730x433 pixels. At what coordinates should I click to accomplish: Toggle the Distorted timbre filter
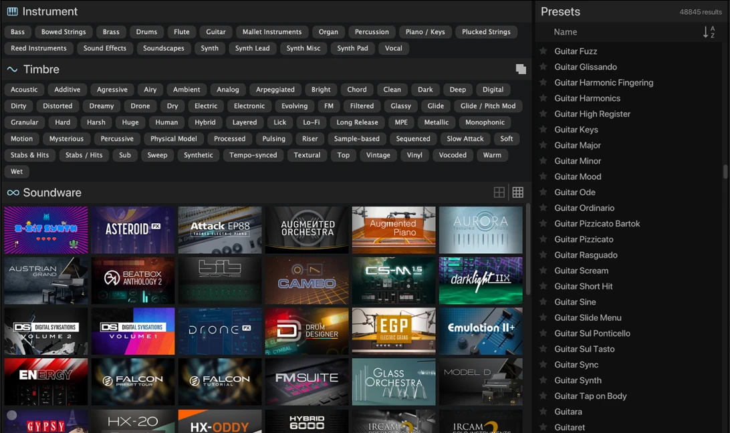(57, 106)
